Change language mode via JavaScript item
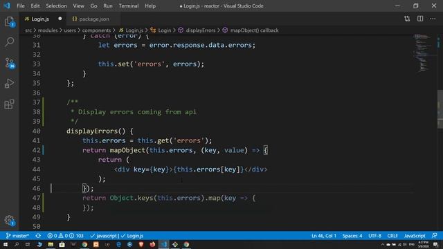 click(x=415, y=236)
